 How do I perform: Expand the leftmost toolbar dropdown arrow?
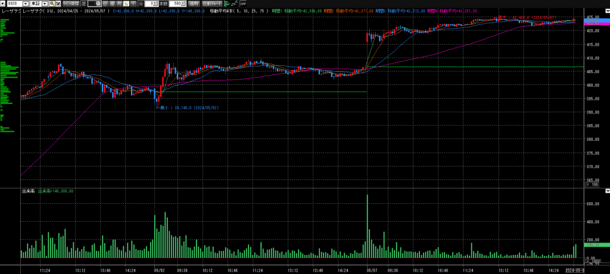point(3,4)
